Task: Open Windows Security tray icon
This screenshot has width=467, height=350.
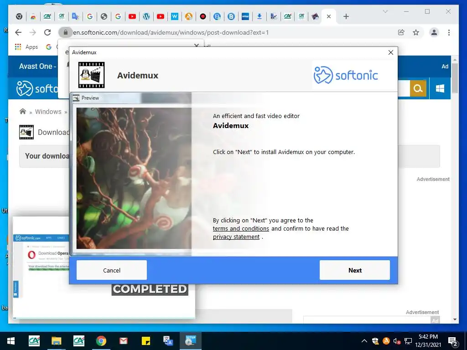Action: pyautogui.click(x=375, y=341)
